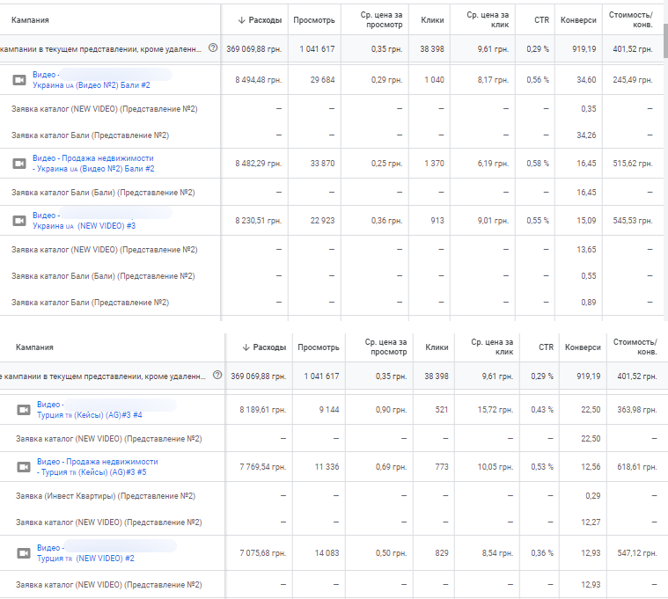Sort by Стоимость/конв. column in lower table
668x599 pixels.
(x=635, y=347)
